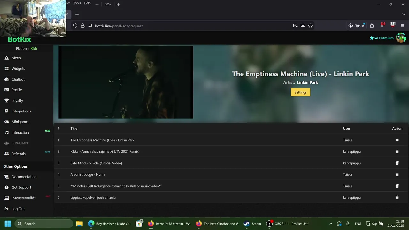Delete Lippissukupolven joutsenlaulu request

[397, 197]
